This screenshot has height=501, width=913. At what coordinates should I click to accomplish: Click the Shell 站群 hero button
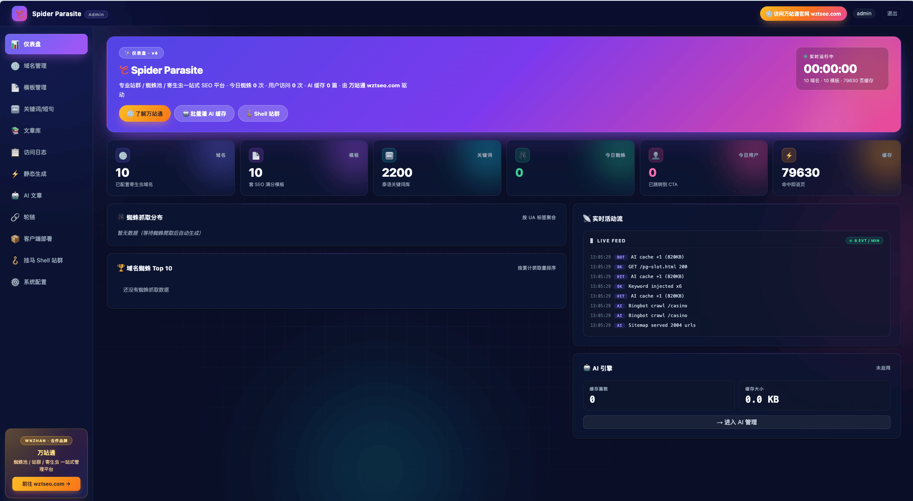[x=263, y=114]
